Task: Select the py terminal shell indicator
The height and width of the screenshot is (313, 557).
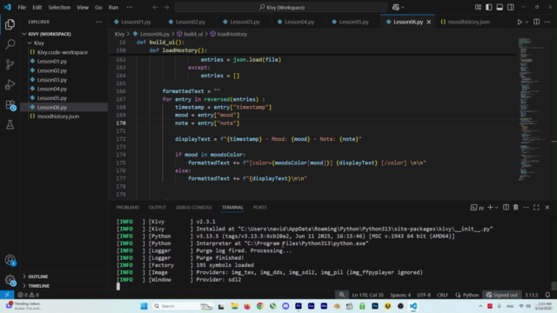Action: (x=477, y=208)
